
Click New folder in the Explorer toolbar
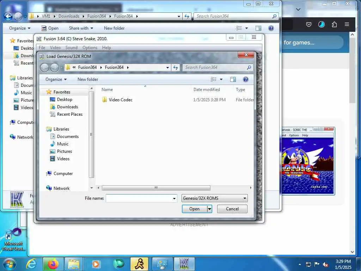tap(114, 28)
